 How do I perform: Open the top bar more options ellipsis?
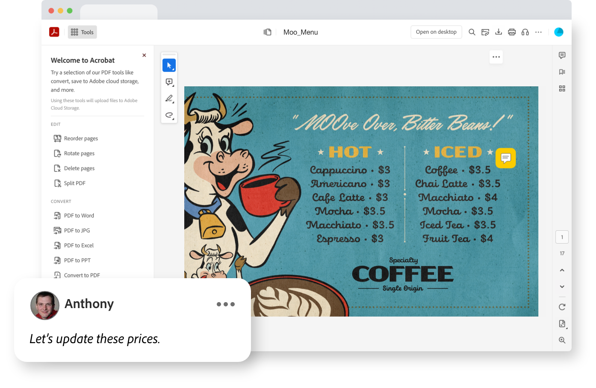pos(538,32)
